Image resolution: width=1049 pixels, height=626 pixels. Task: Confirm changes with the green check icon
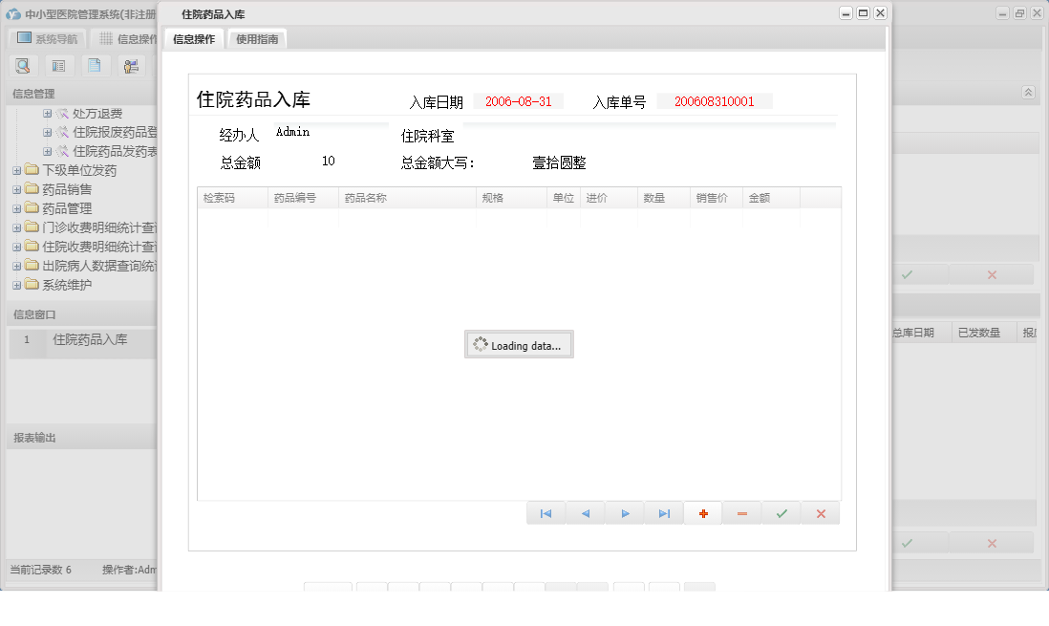781,513
